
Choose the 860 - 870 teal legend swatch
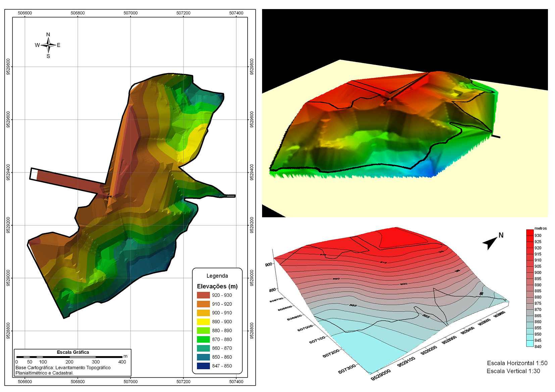coord(203,348)
